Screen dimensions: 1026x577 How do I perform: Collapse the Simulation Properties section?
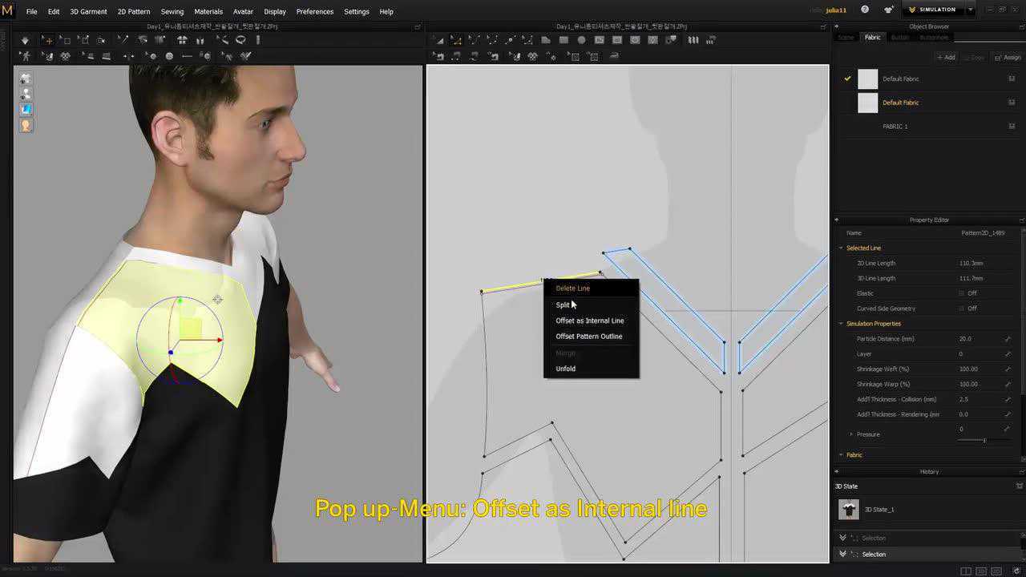click(x=841, y=324)
